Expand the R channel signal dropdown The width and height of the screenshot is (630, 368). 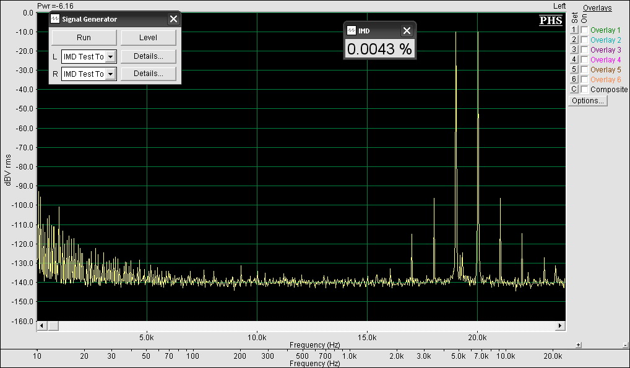tap(110, 74)
